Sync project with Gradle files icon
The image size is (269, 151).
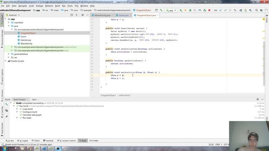241,10
